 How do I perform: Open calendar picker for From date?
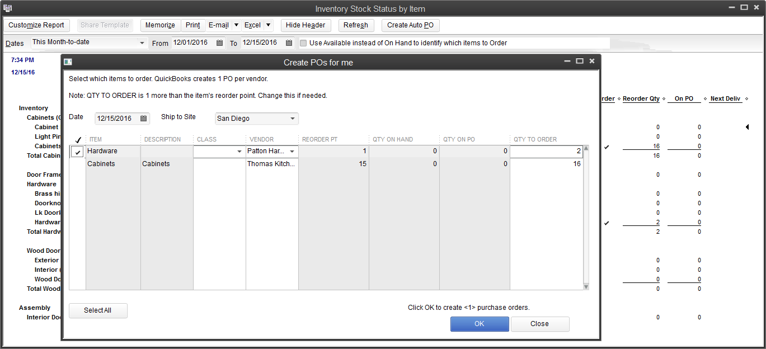click(219, 43)
